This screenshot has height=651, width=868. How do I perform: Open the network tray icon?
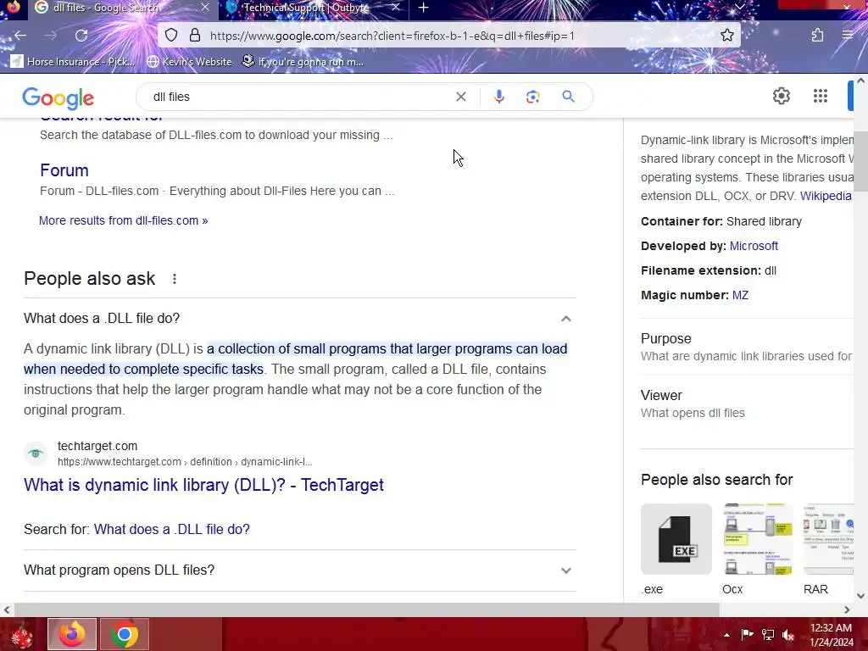[767, 635]
